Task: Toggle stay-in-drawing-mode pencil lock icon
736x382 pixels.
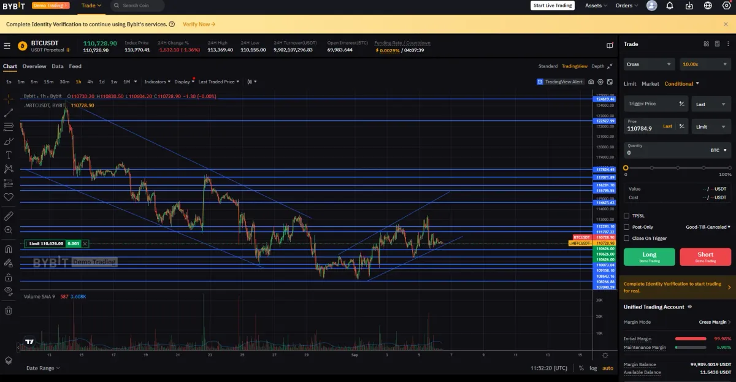Action: [x=9, y=262]
